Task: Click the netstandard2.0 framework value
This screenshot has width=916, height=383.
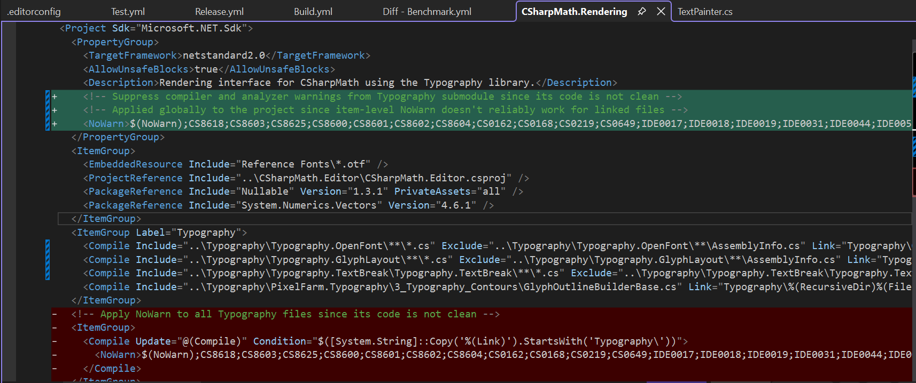Action: click(224, 55)
